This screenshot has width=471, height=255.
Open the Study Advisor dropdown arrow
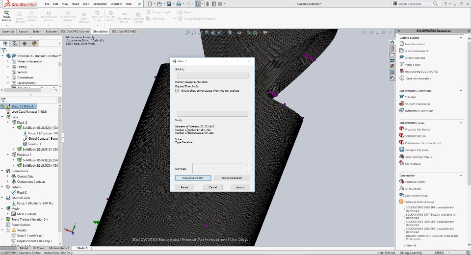[6, 25]
